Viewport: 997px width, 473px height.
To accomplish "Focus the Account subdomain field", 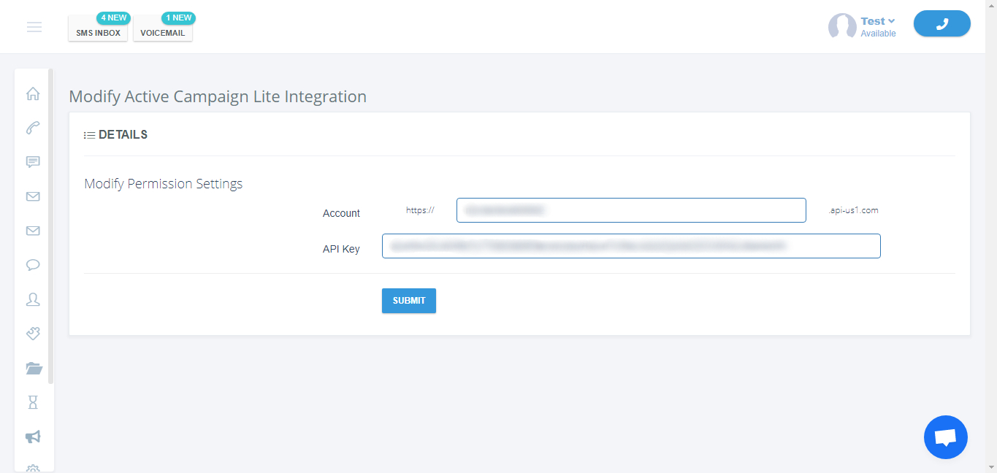I will pos(631,210).
